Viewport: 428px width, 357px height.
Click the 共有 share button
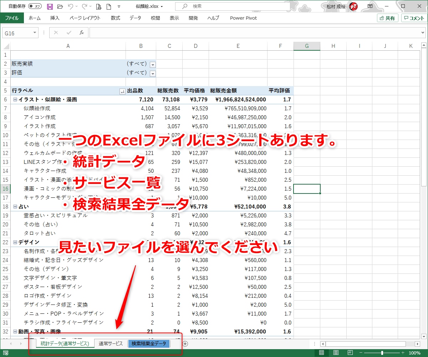coord(387,18)
